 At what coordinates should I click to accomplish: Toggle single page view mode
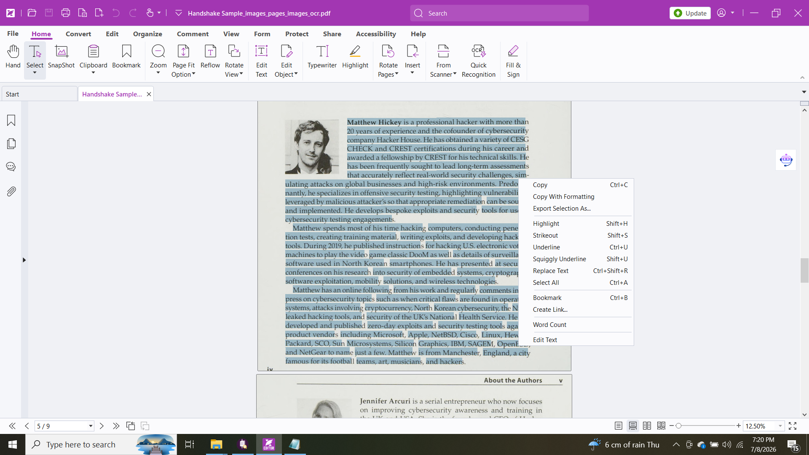(x=619, y=426)
